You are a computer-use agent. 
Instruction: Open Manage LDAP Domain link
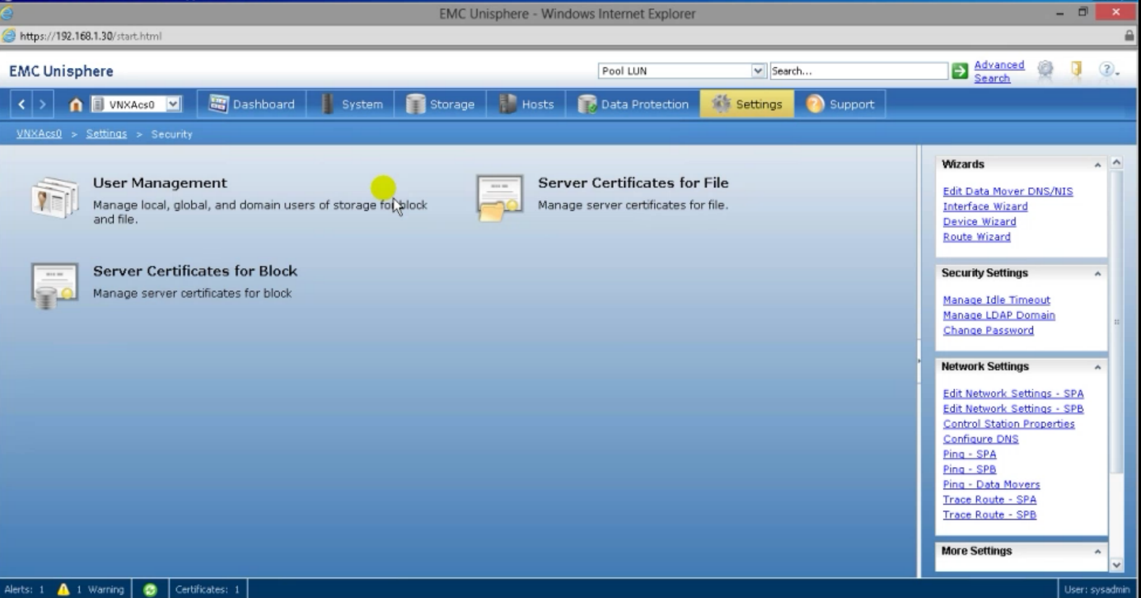[999, 315]
